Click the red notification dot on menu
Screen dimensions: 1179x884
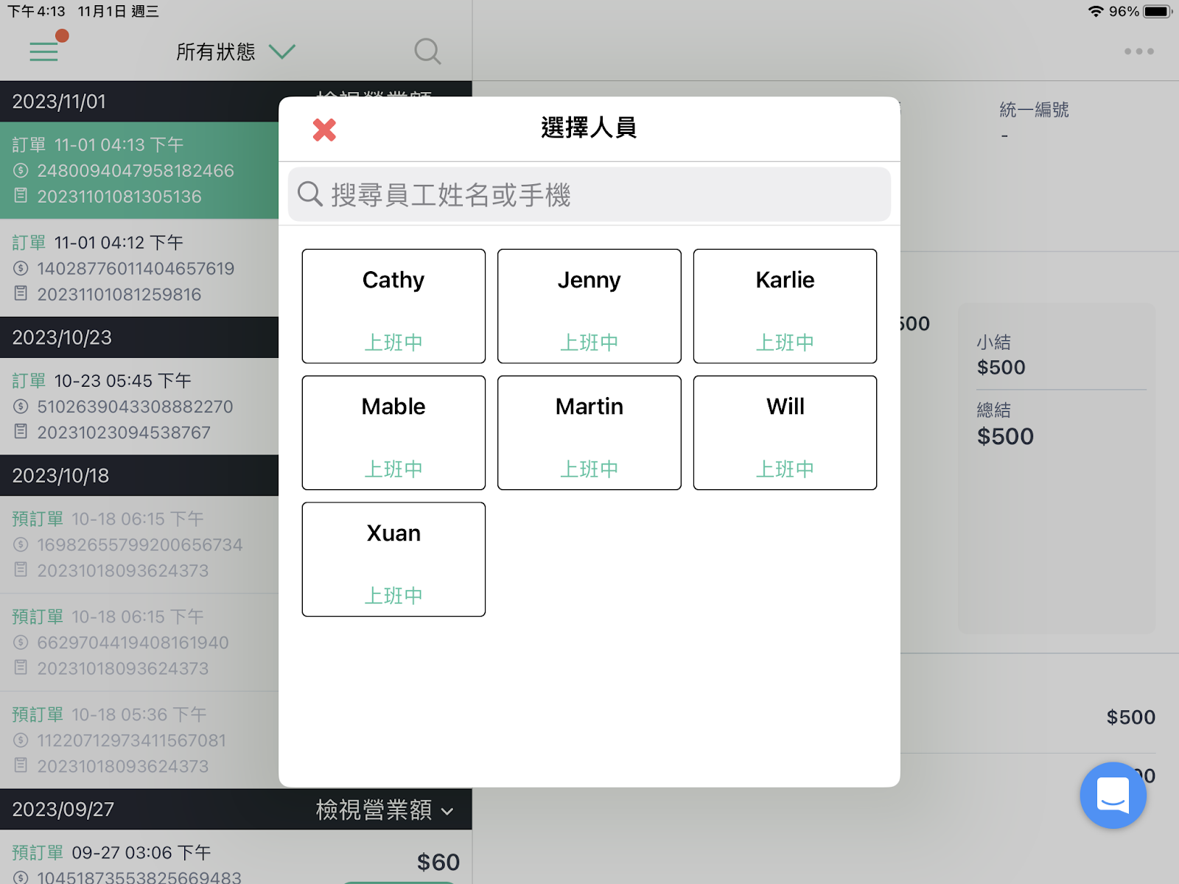[62, 35]
